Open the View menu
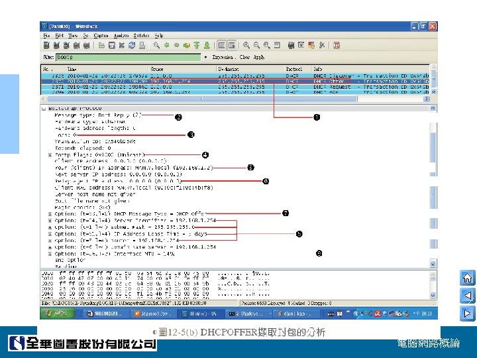477x358 pixels. coord(73,36)
